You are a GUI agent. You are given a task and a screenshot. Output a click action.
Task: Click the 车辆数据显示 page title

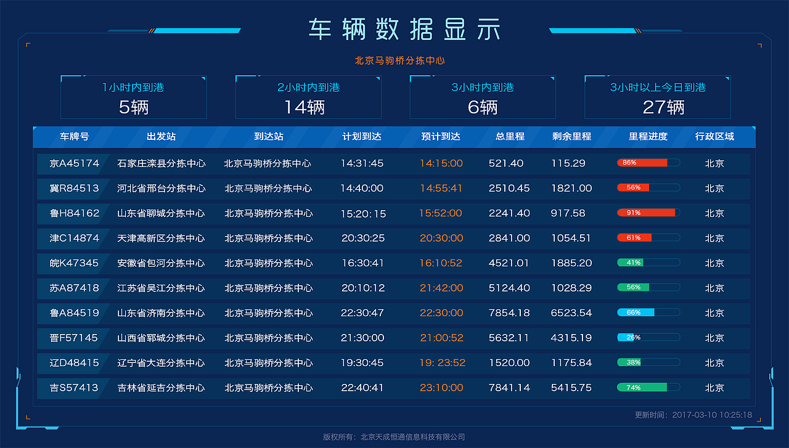(405, 30)
